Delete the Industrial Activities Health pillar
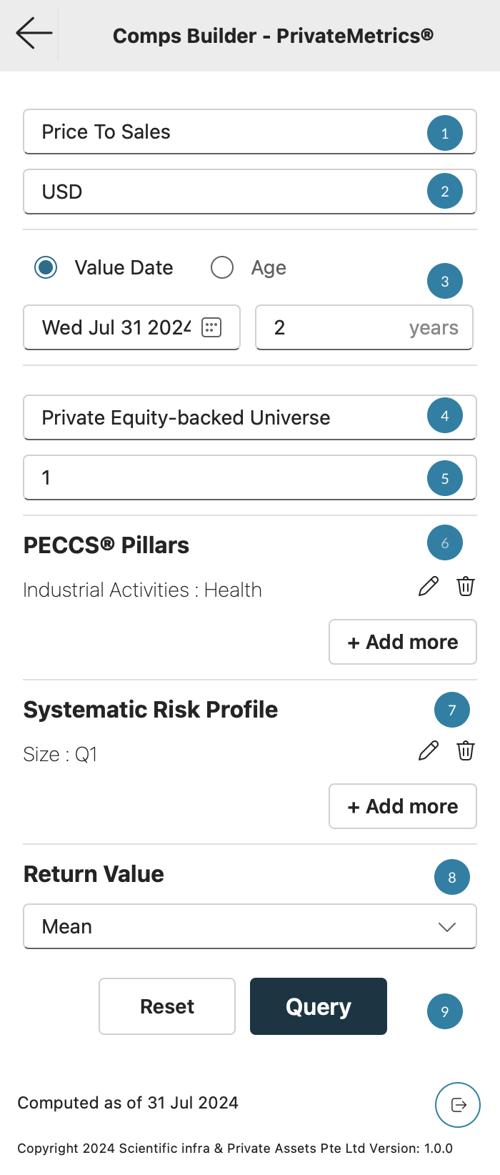Viewport: 500px width, 1175px height. tap(466, 587)
